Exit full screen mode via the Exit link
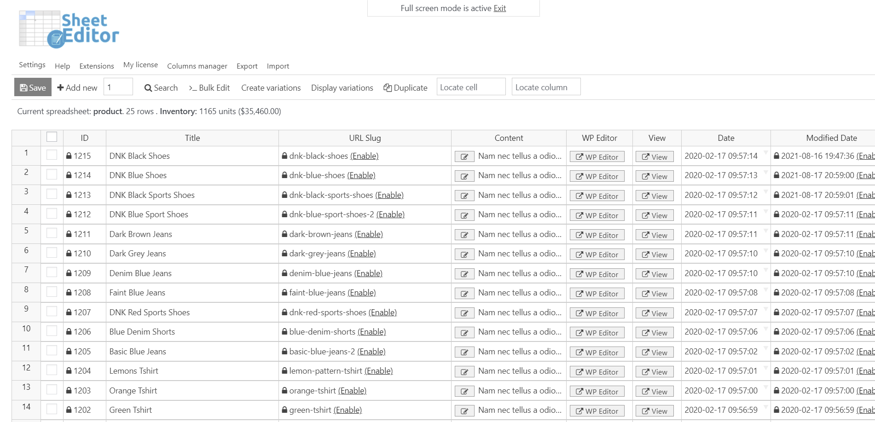 [499, 8]
